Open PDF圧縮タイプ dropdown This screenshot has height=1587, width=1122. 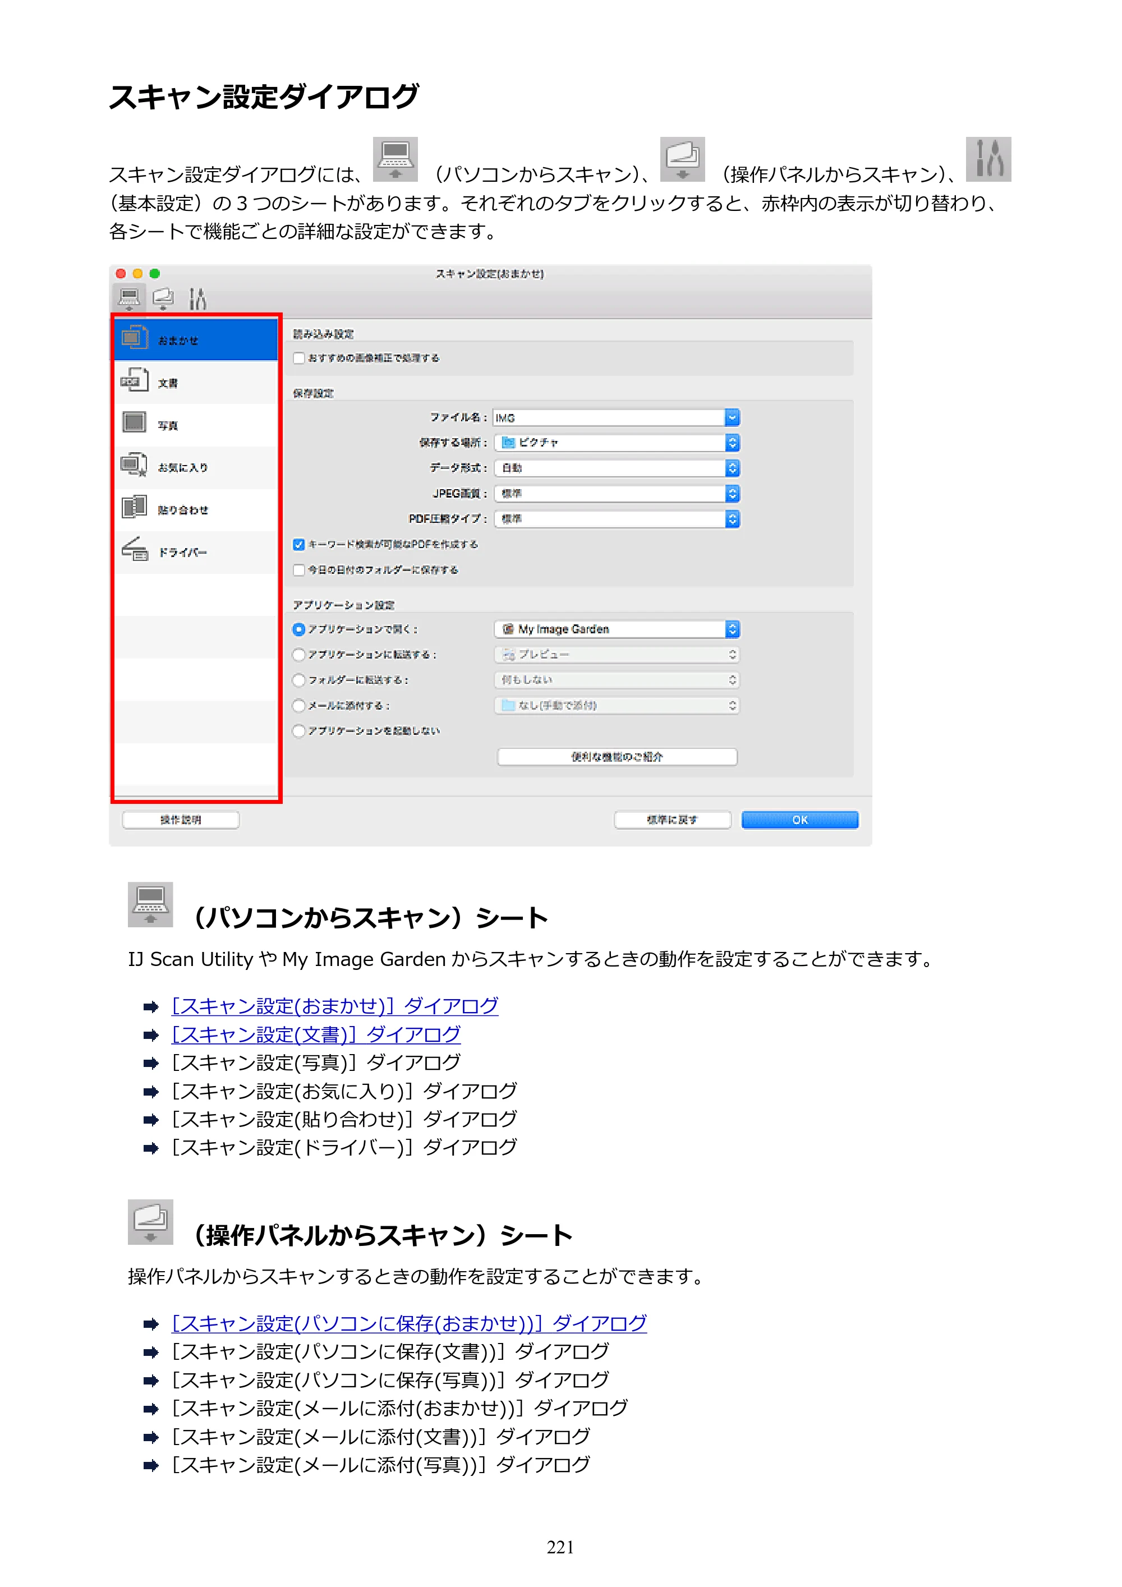(x=617, y=518)
